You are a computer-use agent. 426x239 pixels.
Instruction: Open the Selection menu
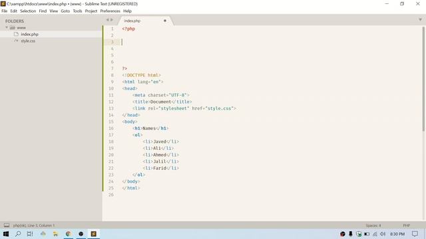(x=28, y=11)
